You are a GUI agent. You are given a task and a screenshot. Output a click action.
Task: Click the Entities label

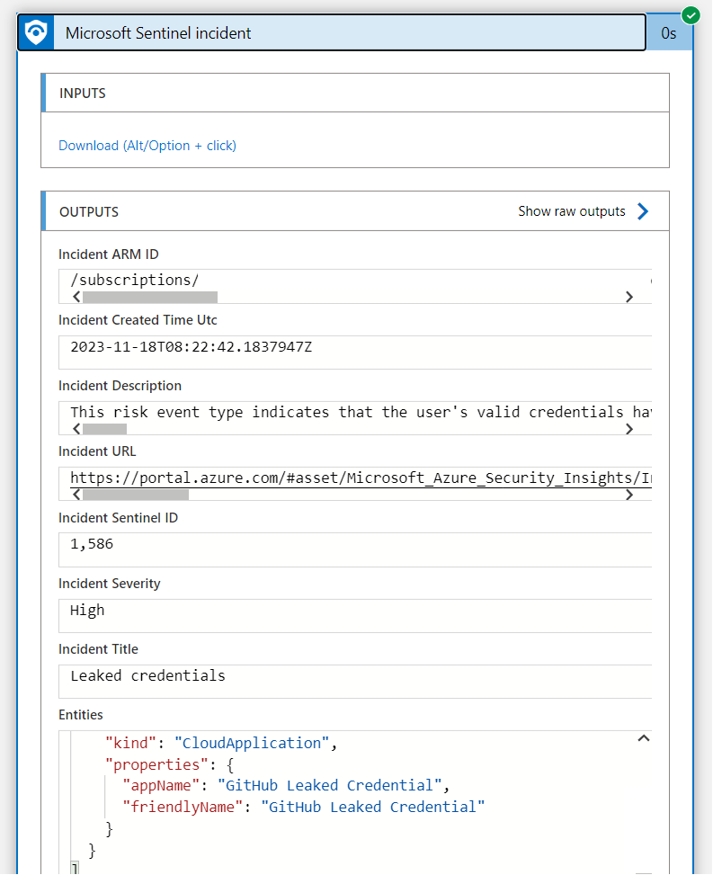[81, 715]
